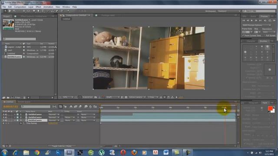Screen dimensions: 278x156
Task: Open layer 1 blending Mode dropdown
Action: click(x=54, y=114)
